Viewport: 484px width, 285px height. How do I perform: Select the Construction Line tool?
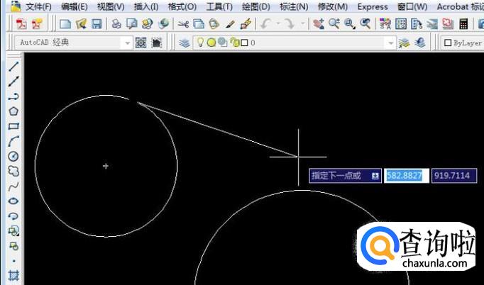tap(13, 82)
